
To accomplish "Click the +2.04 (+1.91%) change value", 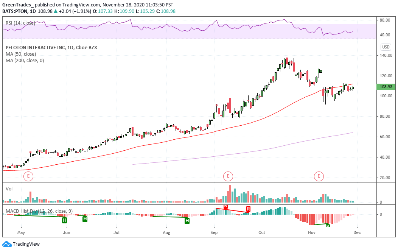I will (x=75, y=11).
